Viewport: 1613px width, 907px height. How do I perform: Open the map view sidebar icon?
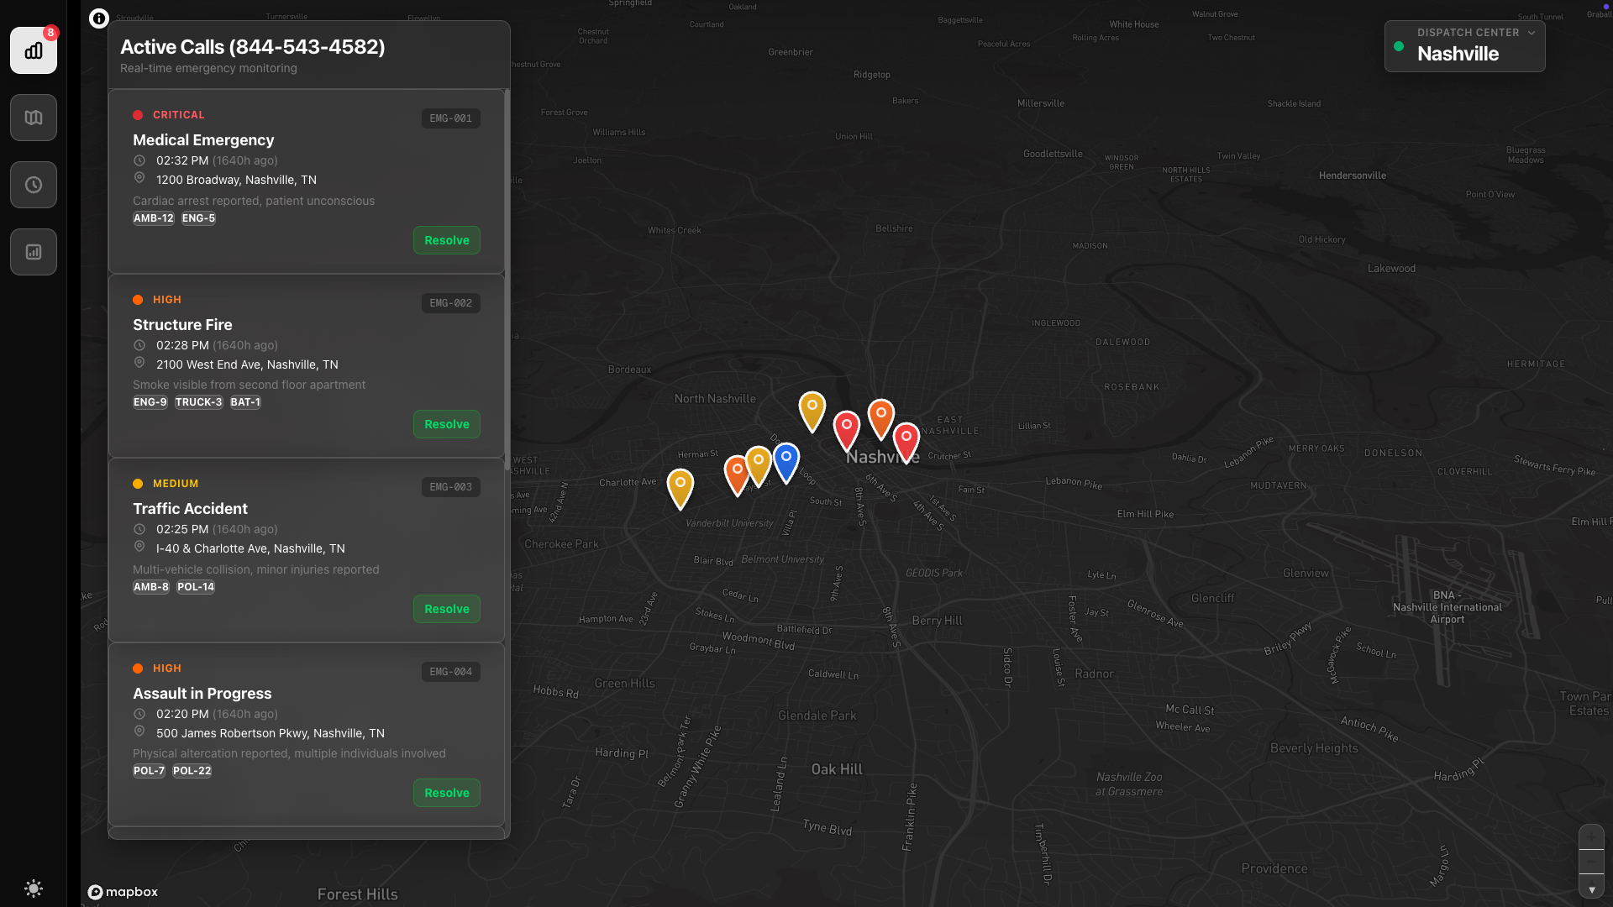pos(34,118)
